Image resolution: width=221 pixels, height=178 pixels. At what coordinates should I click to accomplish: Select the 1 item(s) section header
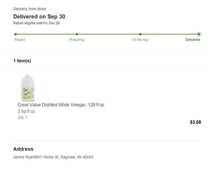(x=22, y=61)
